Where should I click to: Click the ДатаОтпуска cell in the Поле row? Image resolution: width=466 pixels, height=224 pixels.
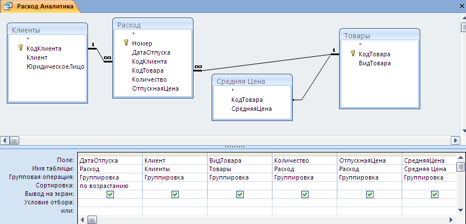[x=110, y=160]
